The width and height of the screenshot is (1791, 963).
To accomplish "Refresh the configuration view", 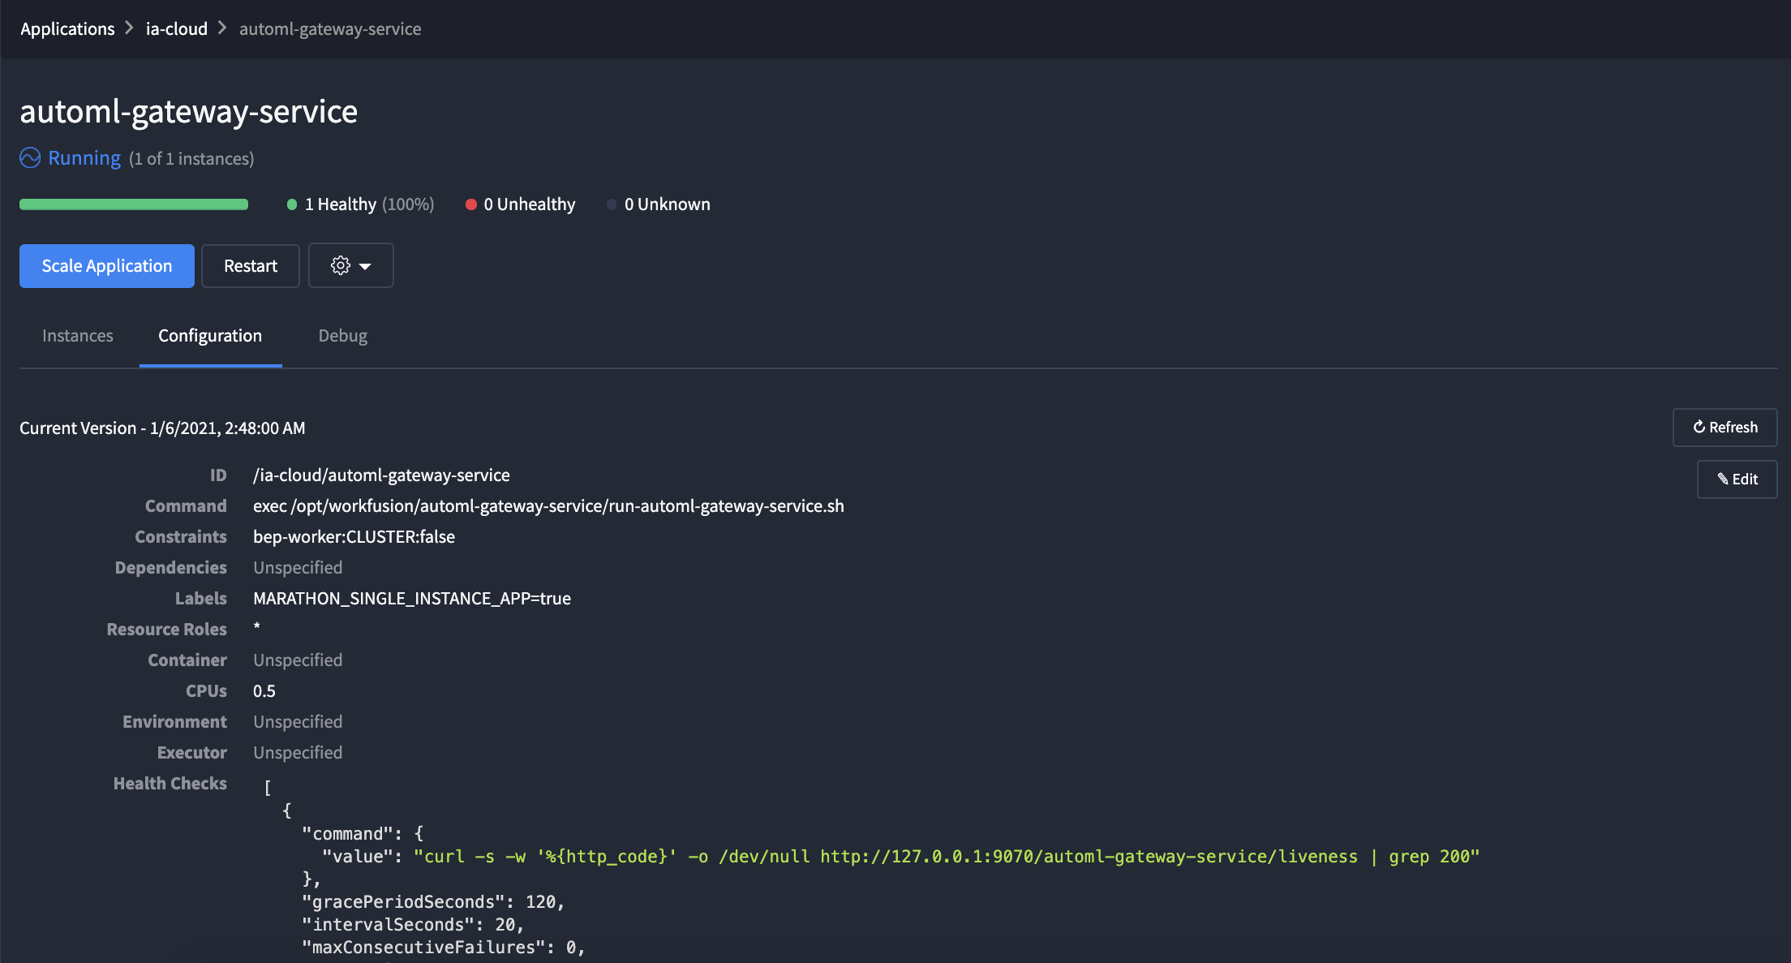I will coord(1724,427).
